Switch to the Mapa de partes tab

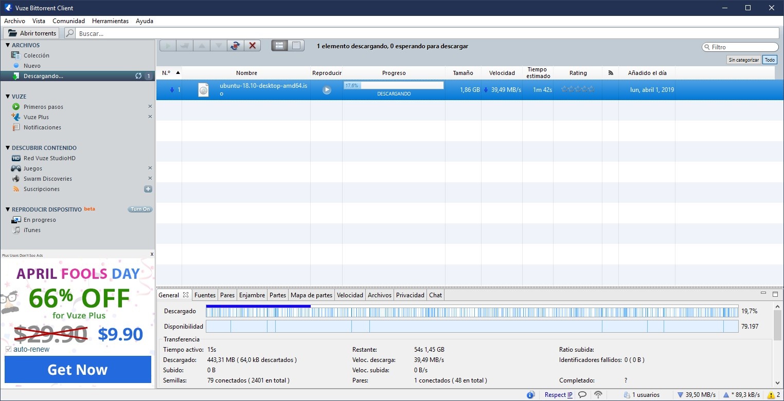point(311,295)
